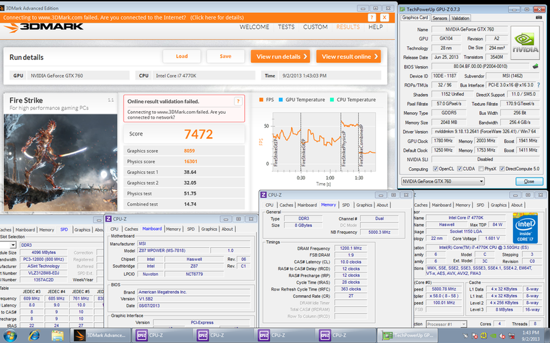
Task: Open help from the orange notification bar
Action: point(372,18)
